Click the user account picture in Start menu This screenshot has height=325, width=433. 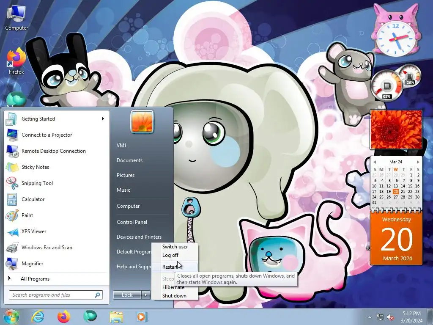(x=142, y=121)
